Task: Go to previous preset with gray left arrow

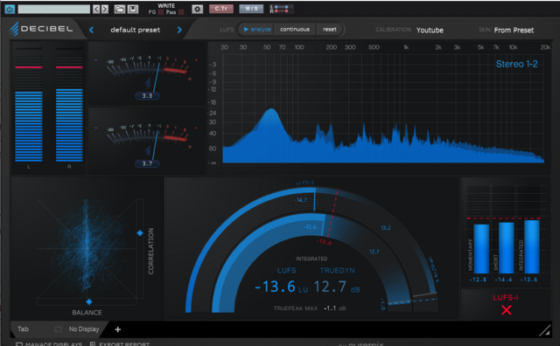Action: pos(96,9)
